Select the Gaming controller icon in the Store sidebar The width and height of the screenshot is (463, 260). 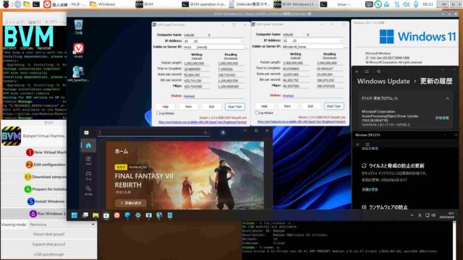88,175
